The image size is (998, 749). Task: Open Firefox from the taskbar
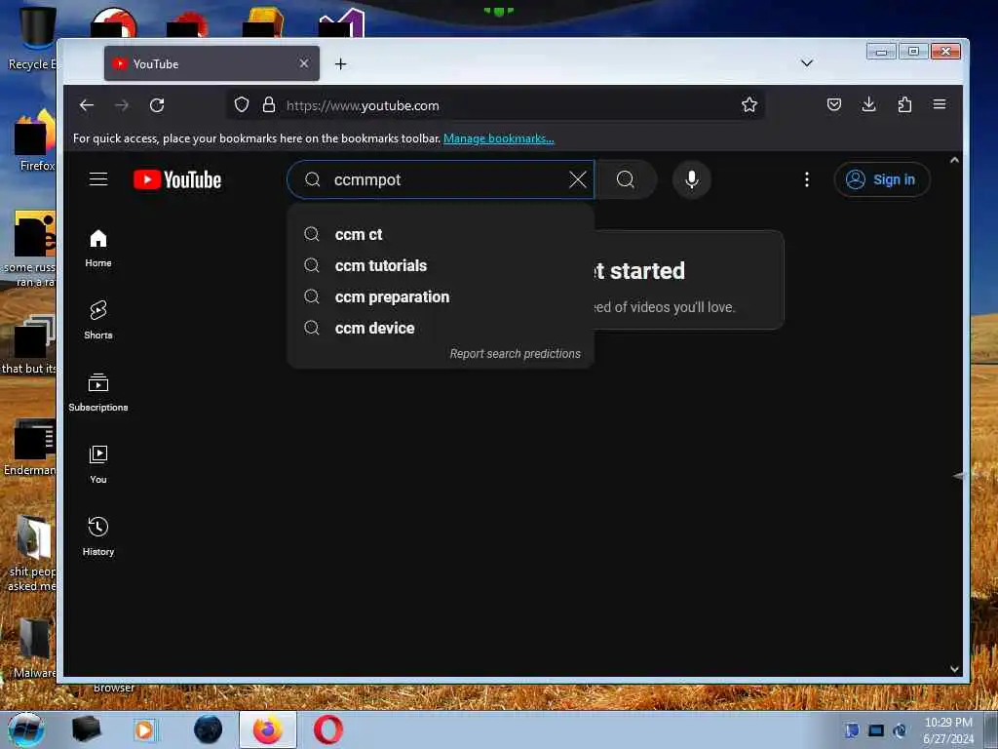point(268,729)
